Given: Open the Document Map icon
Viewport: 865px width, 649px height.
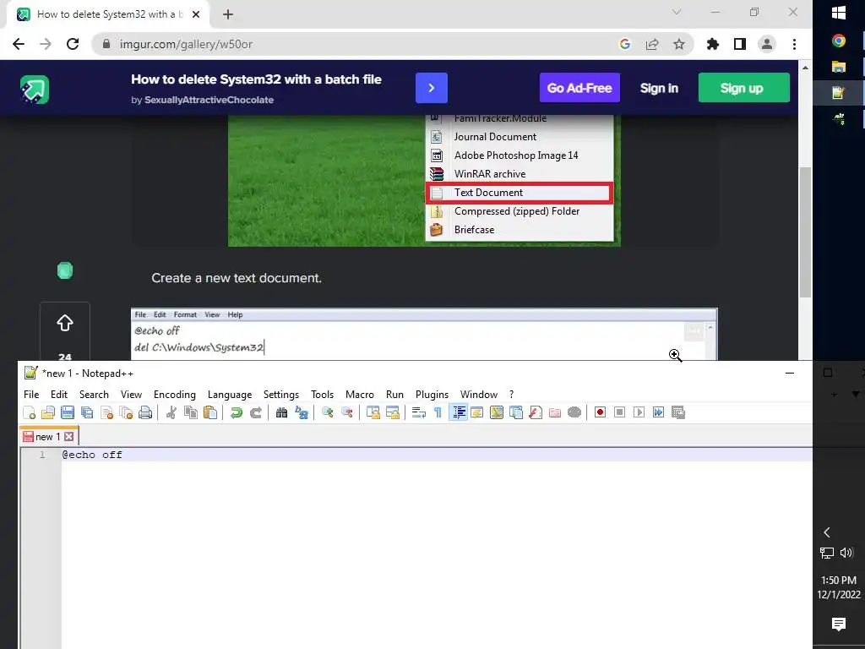Looking at the screenshot, I should click(497, 412).
